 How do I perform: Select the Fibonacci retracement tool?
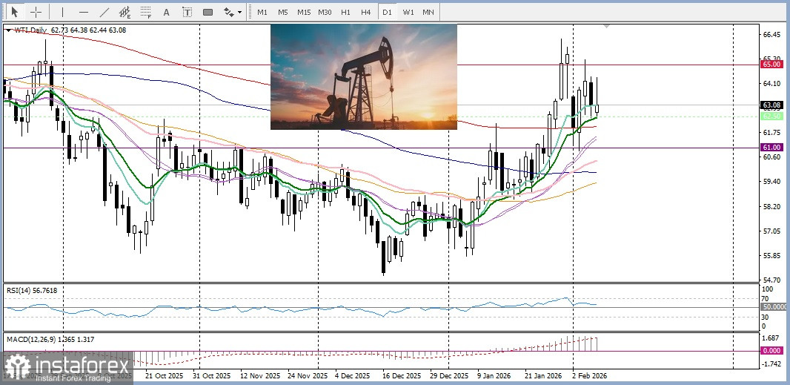pos(146,12)
